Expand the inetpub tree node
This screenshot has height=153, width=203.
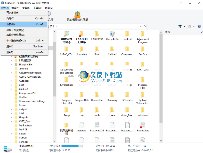[11, 109]
